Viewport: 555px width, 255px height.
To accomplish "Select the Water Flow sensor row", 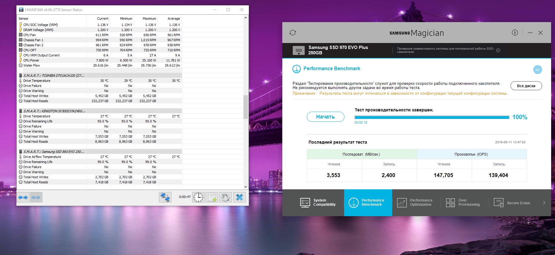I will click(x=100, y=65).
